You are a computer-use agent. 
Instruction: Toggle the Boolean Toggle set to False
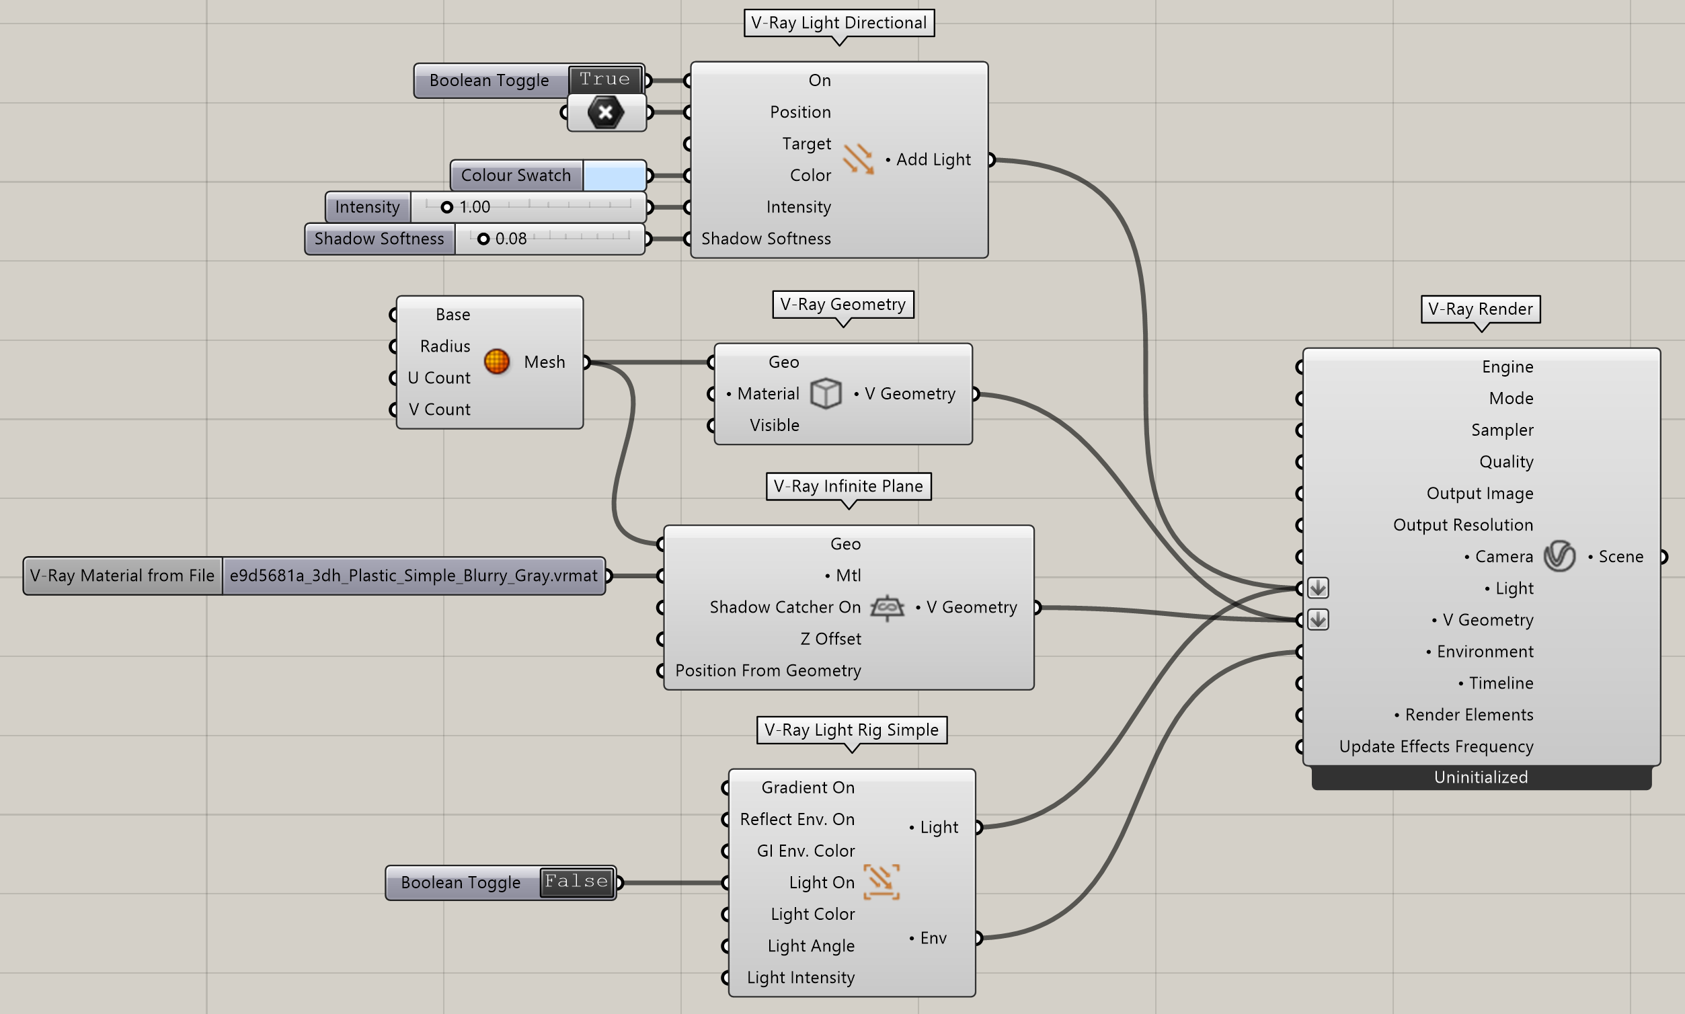tap(577, 882)
